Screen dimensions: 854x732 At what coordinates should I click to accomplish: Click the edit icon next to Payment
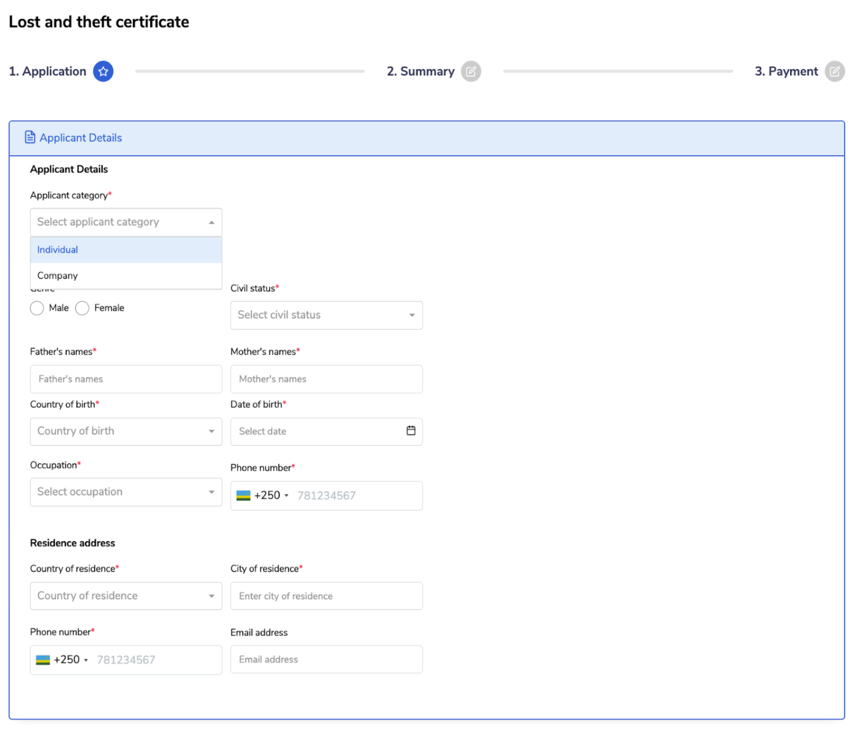[x=834, y=71]
